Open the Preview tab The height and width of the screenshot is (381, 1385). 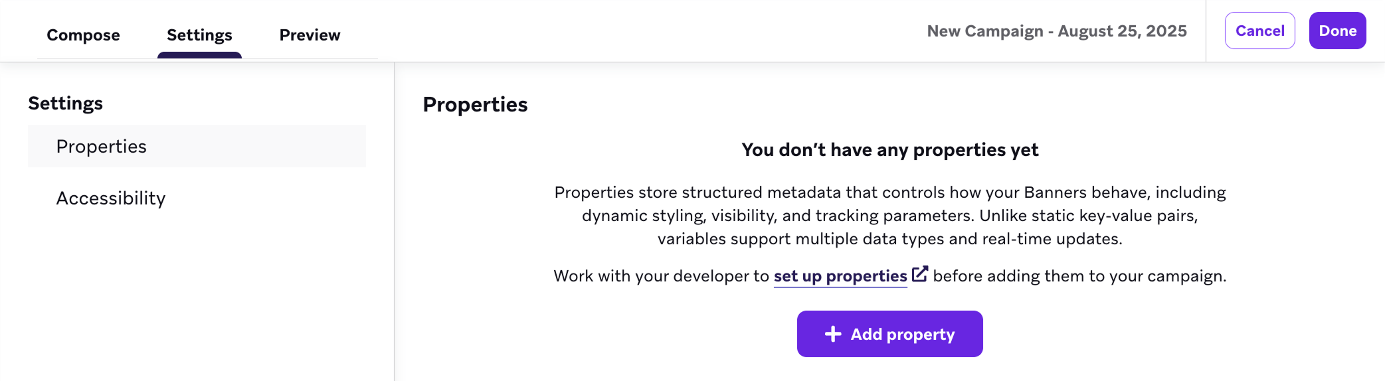click(310, 35)
